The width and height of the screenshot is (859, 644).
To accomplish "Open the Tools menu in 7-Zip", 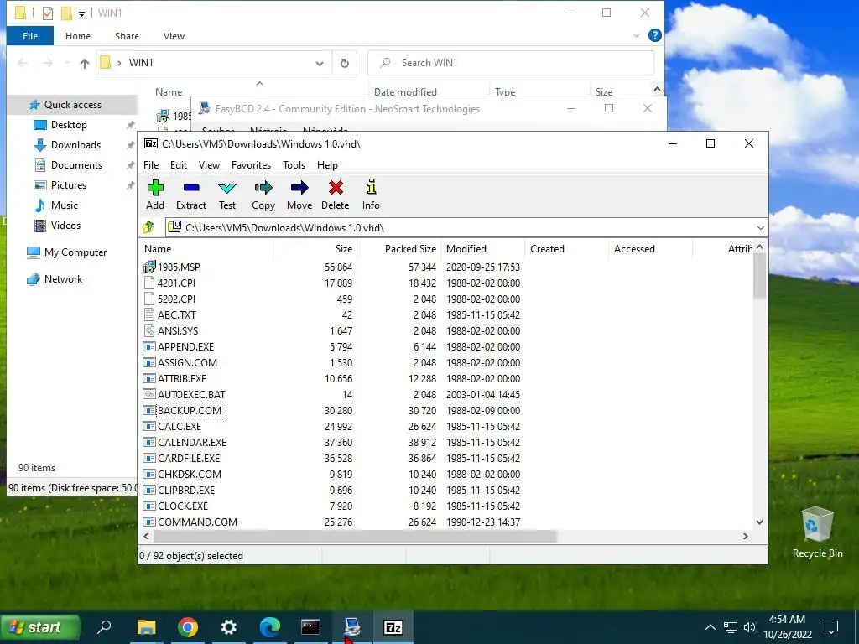I will (294, 165).
